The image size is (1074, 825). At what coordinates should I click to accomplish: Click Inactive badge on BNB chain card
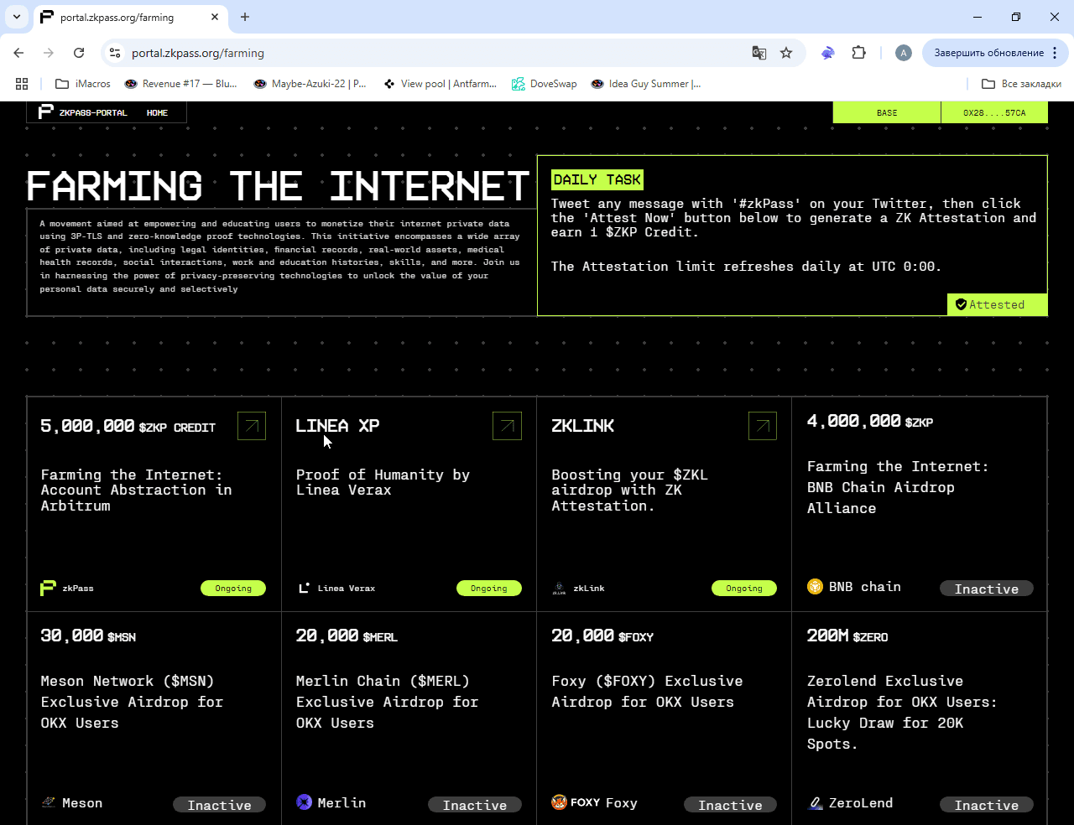click(987, 589)
